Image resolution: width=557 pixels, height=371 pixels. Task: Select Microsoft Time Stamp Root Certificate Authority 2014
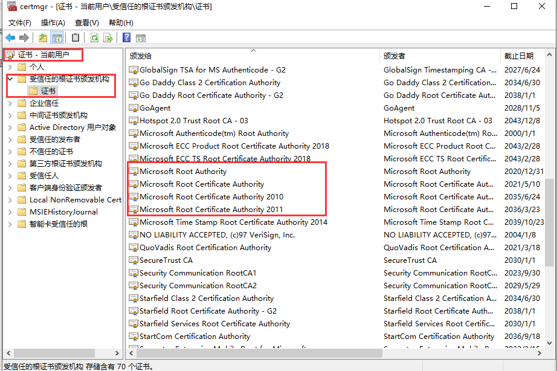[x=233, y=222]
